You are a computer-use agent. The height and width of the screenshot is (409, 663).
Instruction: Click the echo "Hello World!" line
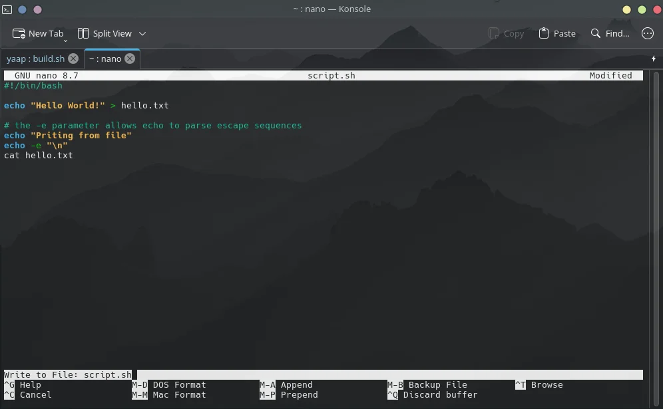(87, 106)
